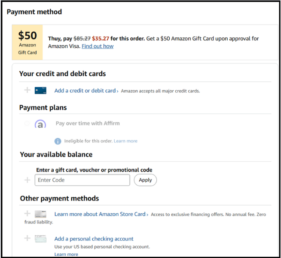Open Learn more link for Affirm ineligibility
This screenshot has height=258, width=281.
click(125, 141)
